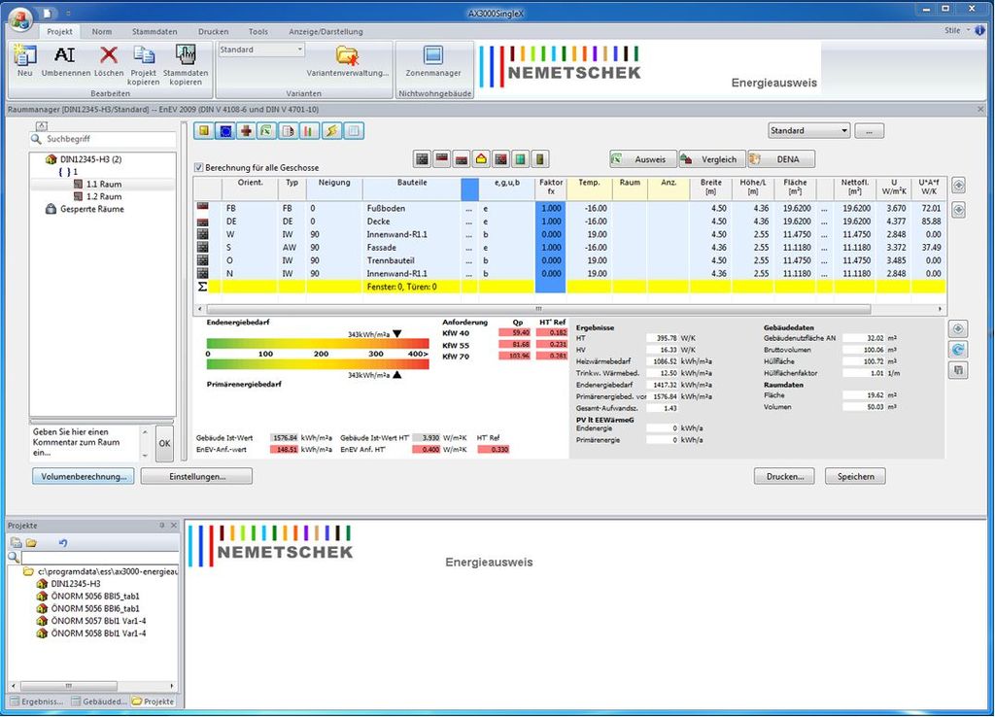
Task: Click the open folder icon in the Projekte panel
Action: pyautogui.click(x=31, y=542)
